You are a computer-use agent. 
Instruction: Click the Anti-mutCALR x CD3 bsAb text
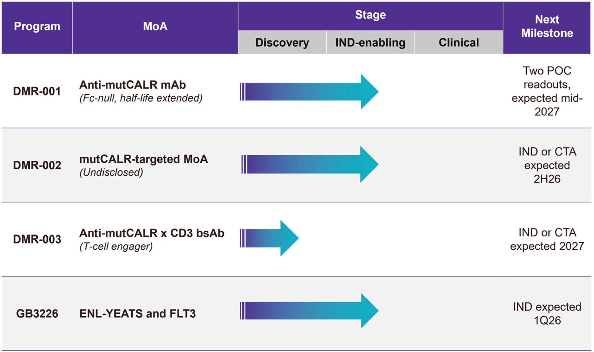pyautogui.click(x=152, y=233)
